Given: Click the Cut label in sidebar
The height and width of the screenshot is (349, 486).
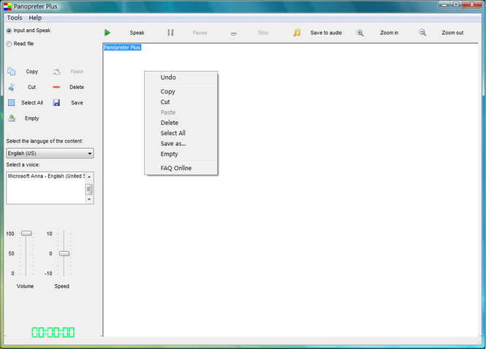Looking at the screenshot, I should point(32,87).
